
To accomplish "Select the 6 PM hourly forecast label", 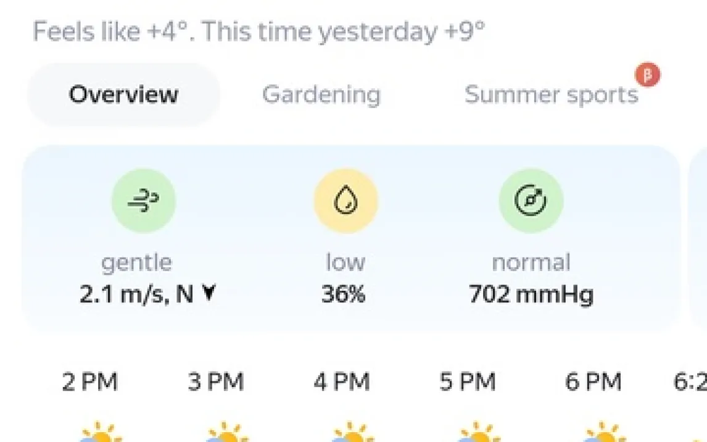I will click(593, 382).
